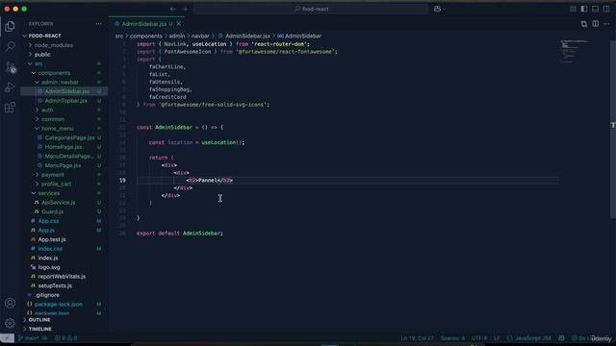This screenshot has height=346, width=616.
Task: Go forward with navigation arrow
Action: (185, 9)
